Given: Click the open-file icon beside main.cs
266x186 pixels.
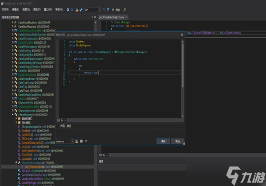Looking at the screenshot, I should point(77,141).
